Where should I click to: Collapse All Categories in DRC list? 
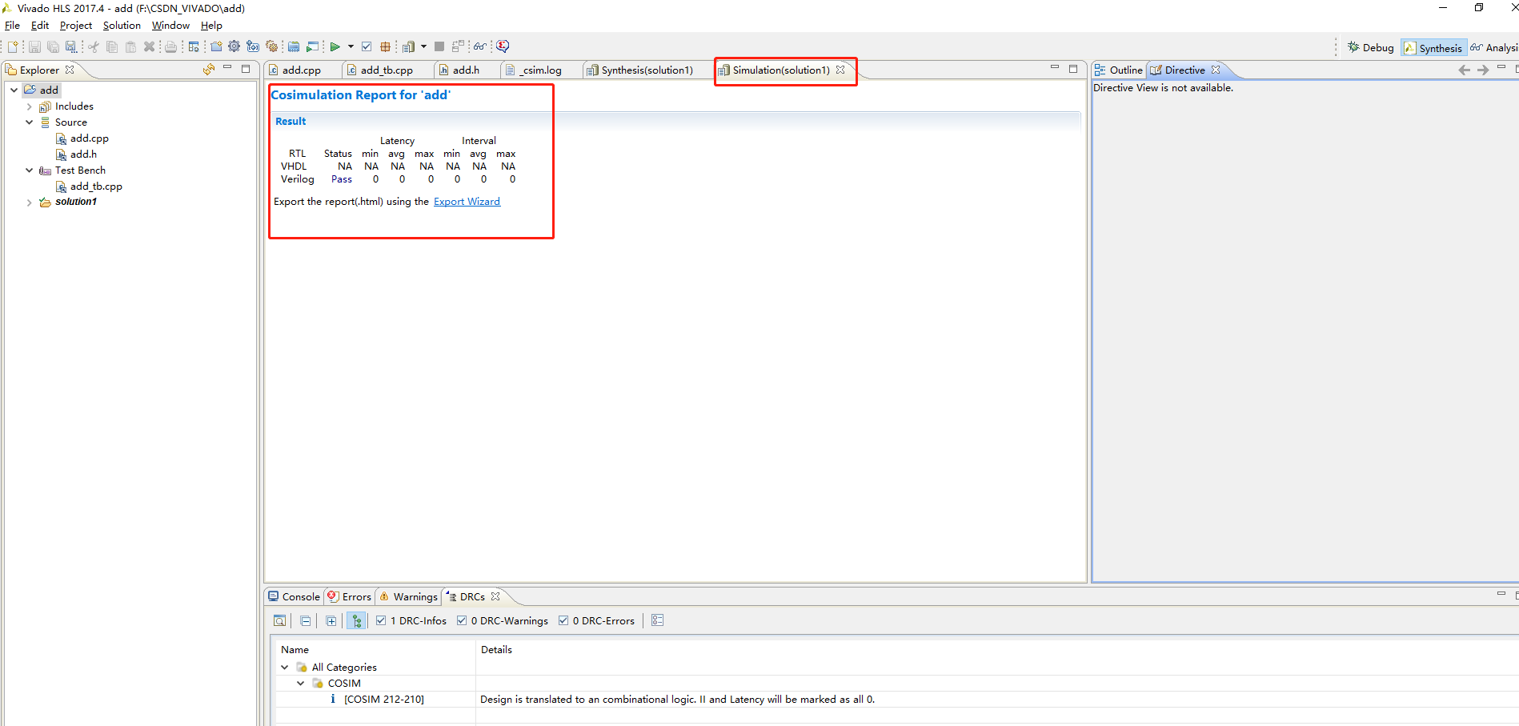click(x=284, y=667)
